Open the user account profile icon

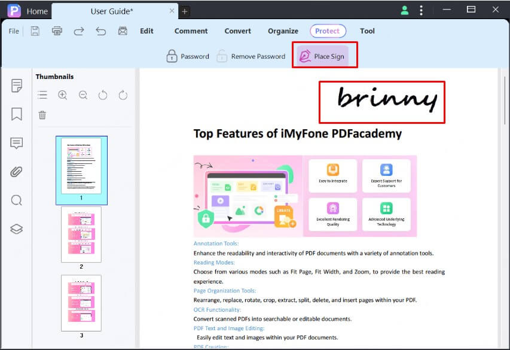tap(405, 10)
